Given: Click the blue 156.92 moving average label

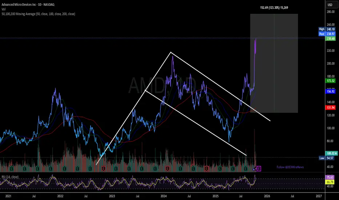Looking at the screenshot, I should tap(331, 92).
